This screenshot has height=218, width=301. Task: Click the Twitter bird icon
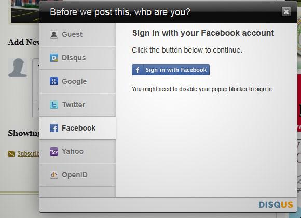(54, 105)
